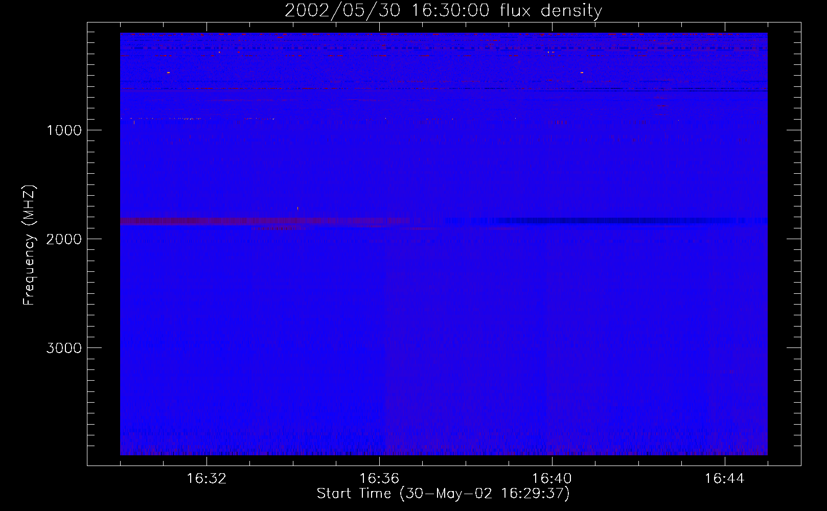Image resolution: width=827 pixels, height=511 pixels.
Task: Select the 16:36 time tick label
Action: coord(379,479)
